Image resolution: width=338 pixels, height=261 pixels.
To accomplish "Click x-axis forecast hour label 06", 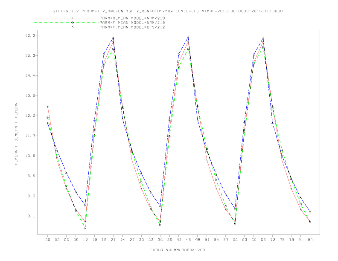I will [x=67, y=240].
